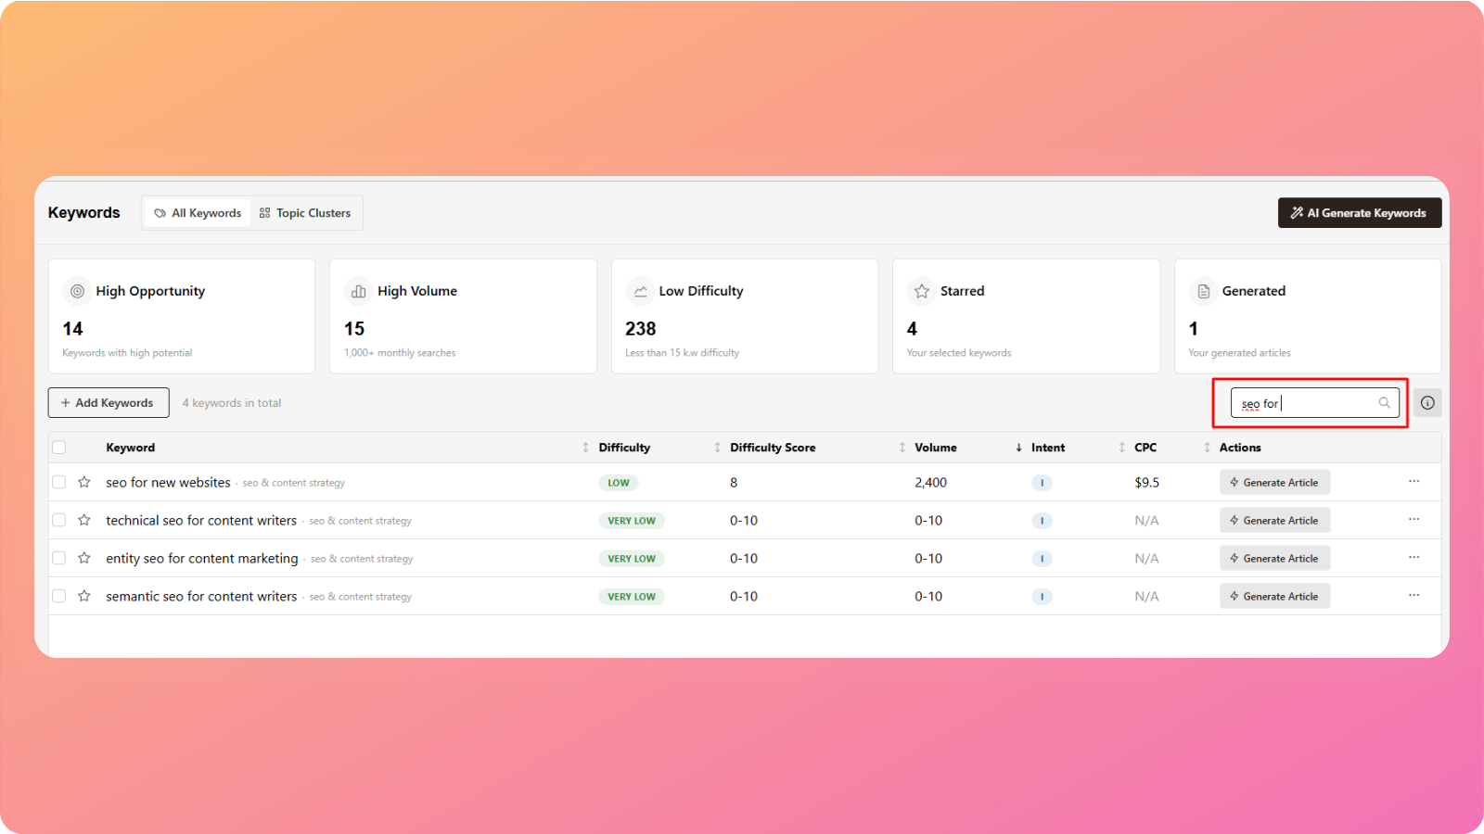Sort table by CPC column header
Screen dimensions: 1484x834
click(1145, 448)
